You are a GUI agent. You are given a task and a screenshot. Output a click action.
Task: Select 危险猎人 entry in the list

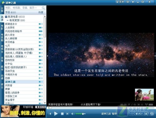pyautogui.click(x=24, y=57)
